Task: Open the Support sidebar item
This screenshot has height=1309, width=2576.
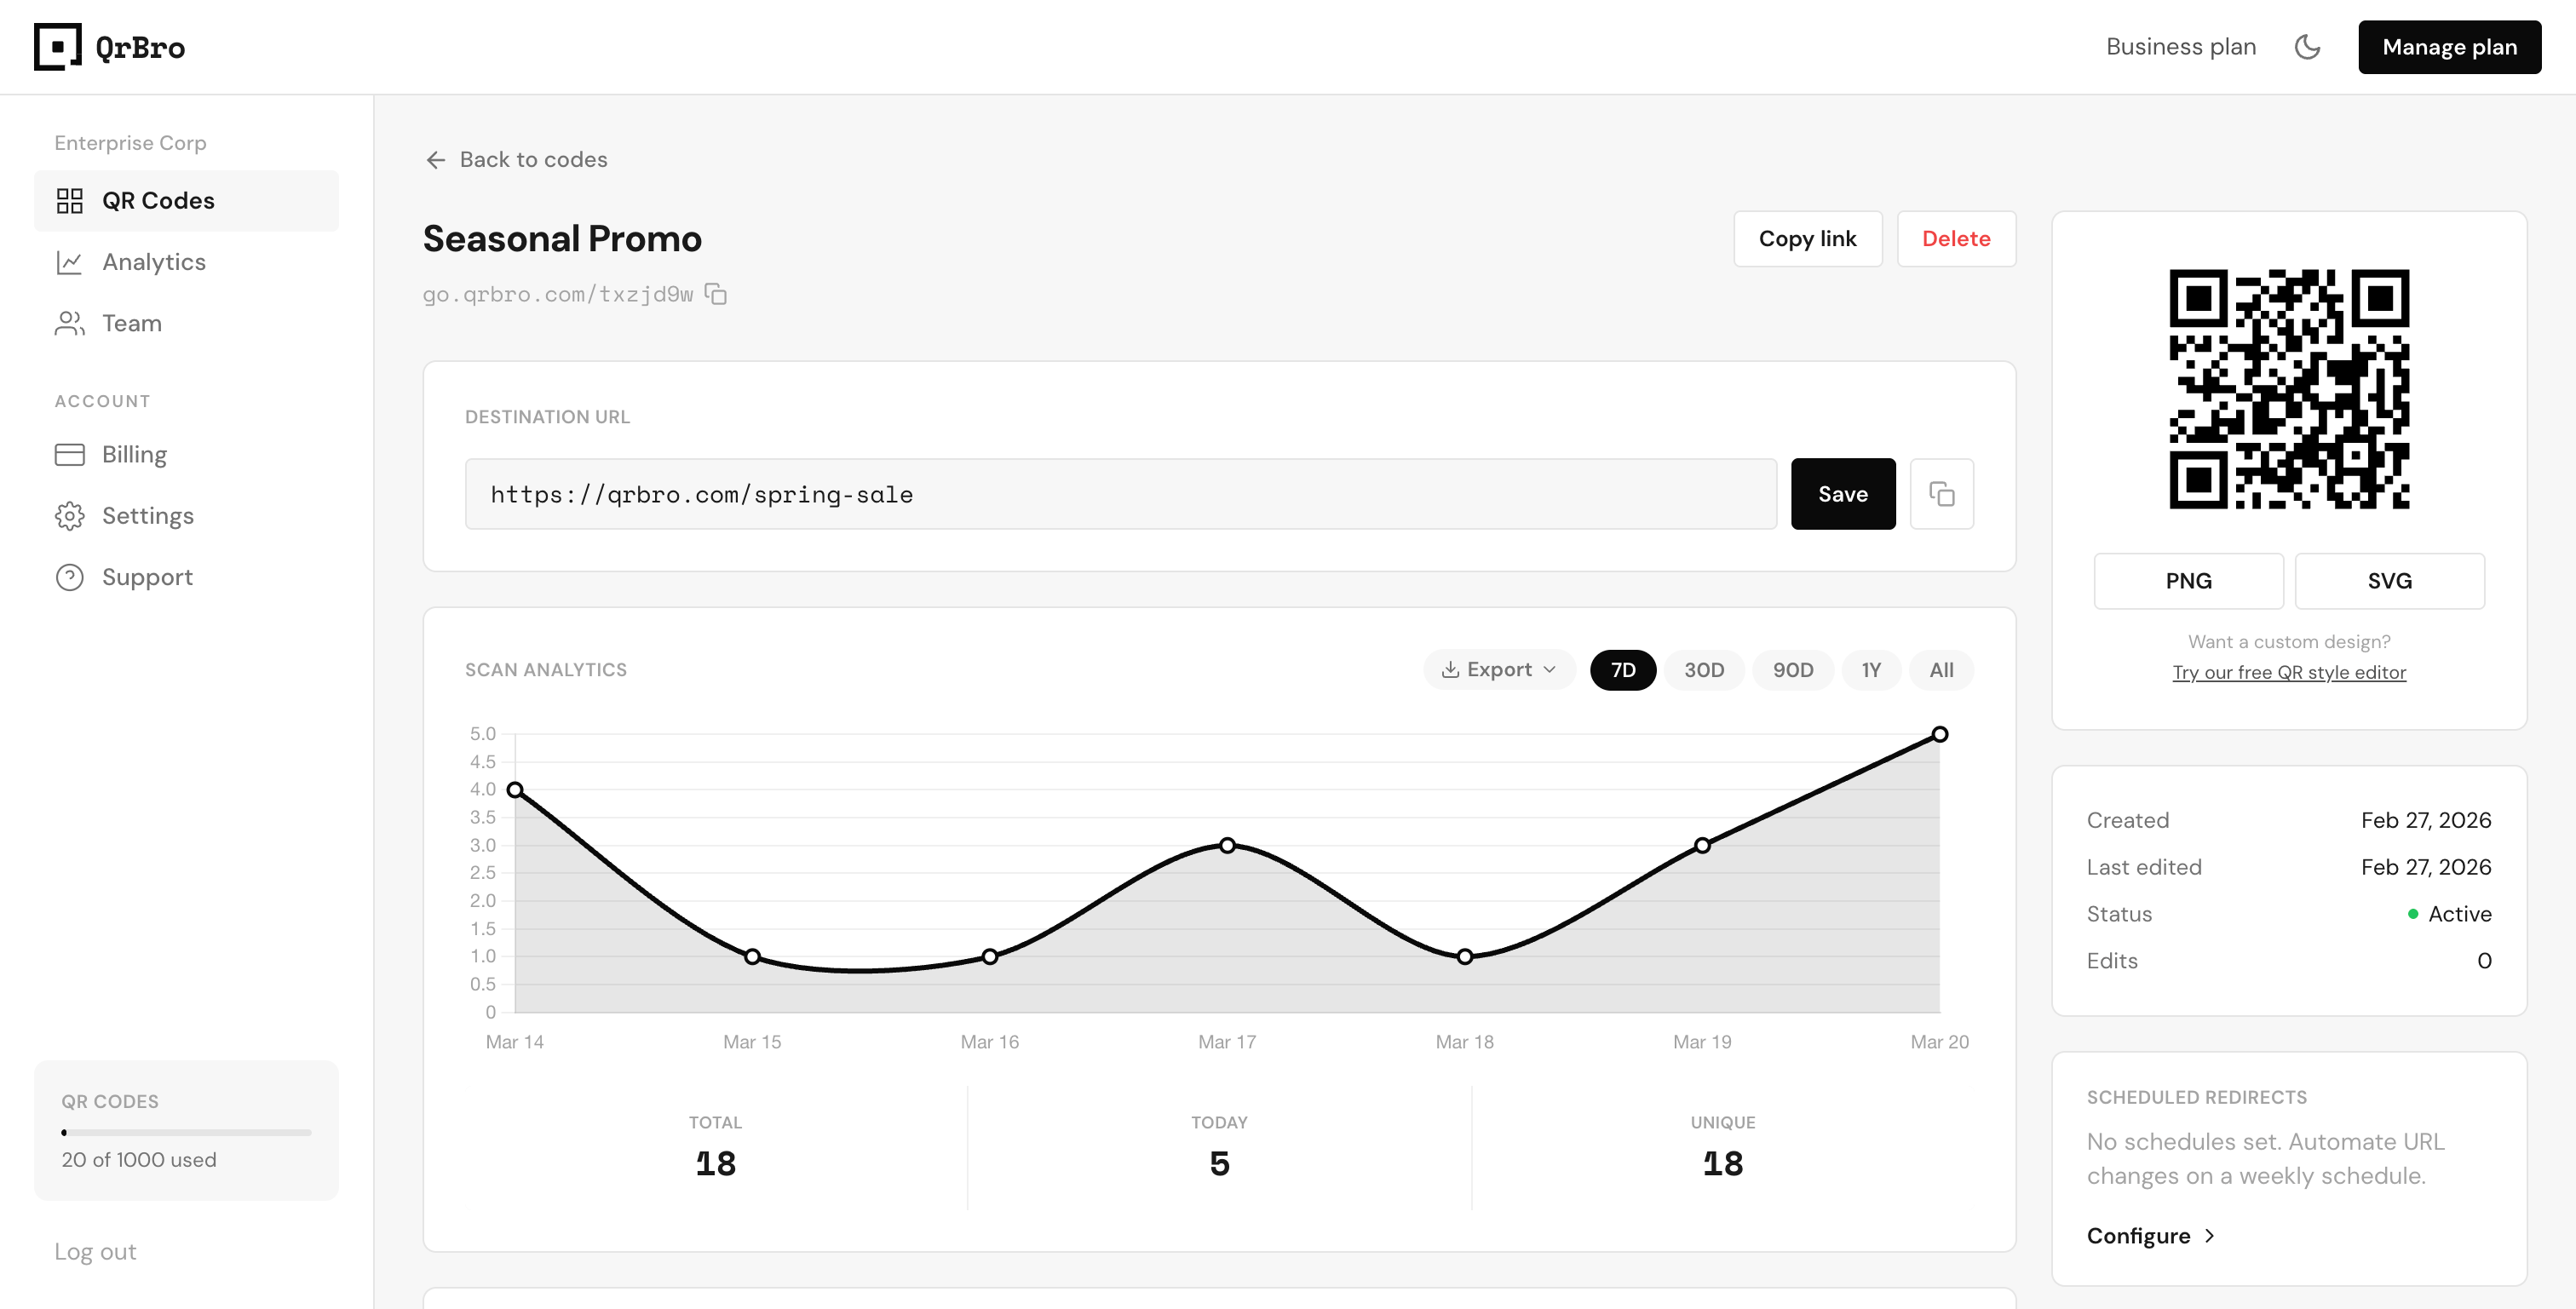Action: point(186,577)
